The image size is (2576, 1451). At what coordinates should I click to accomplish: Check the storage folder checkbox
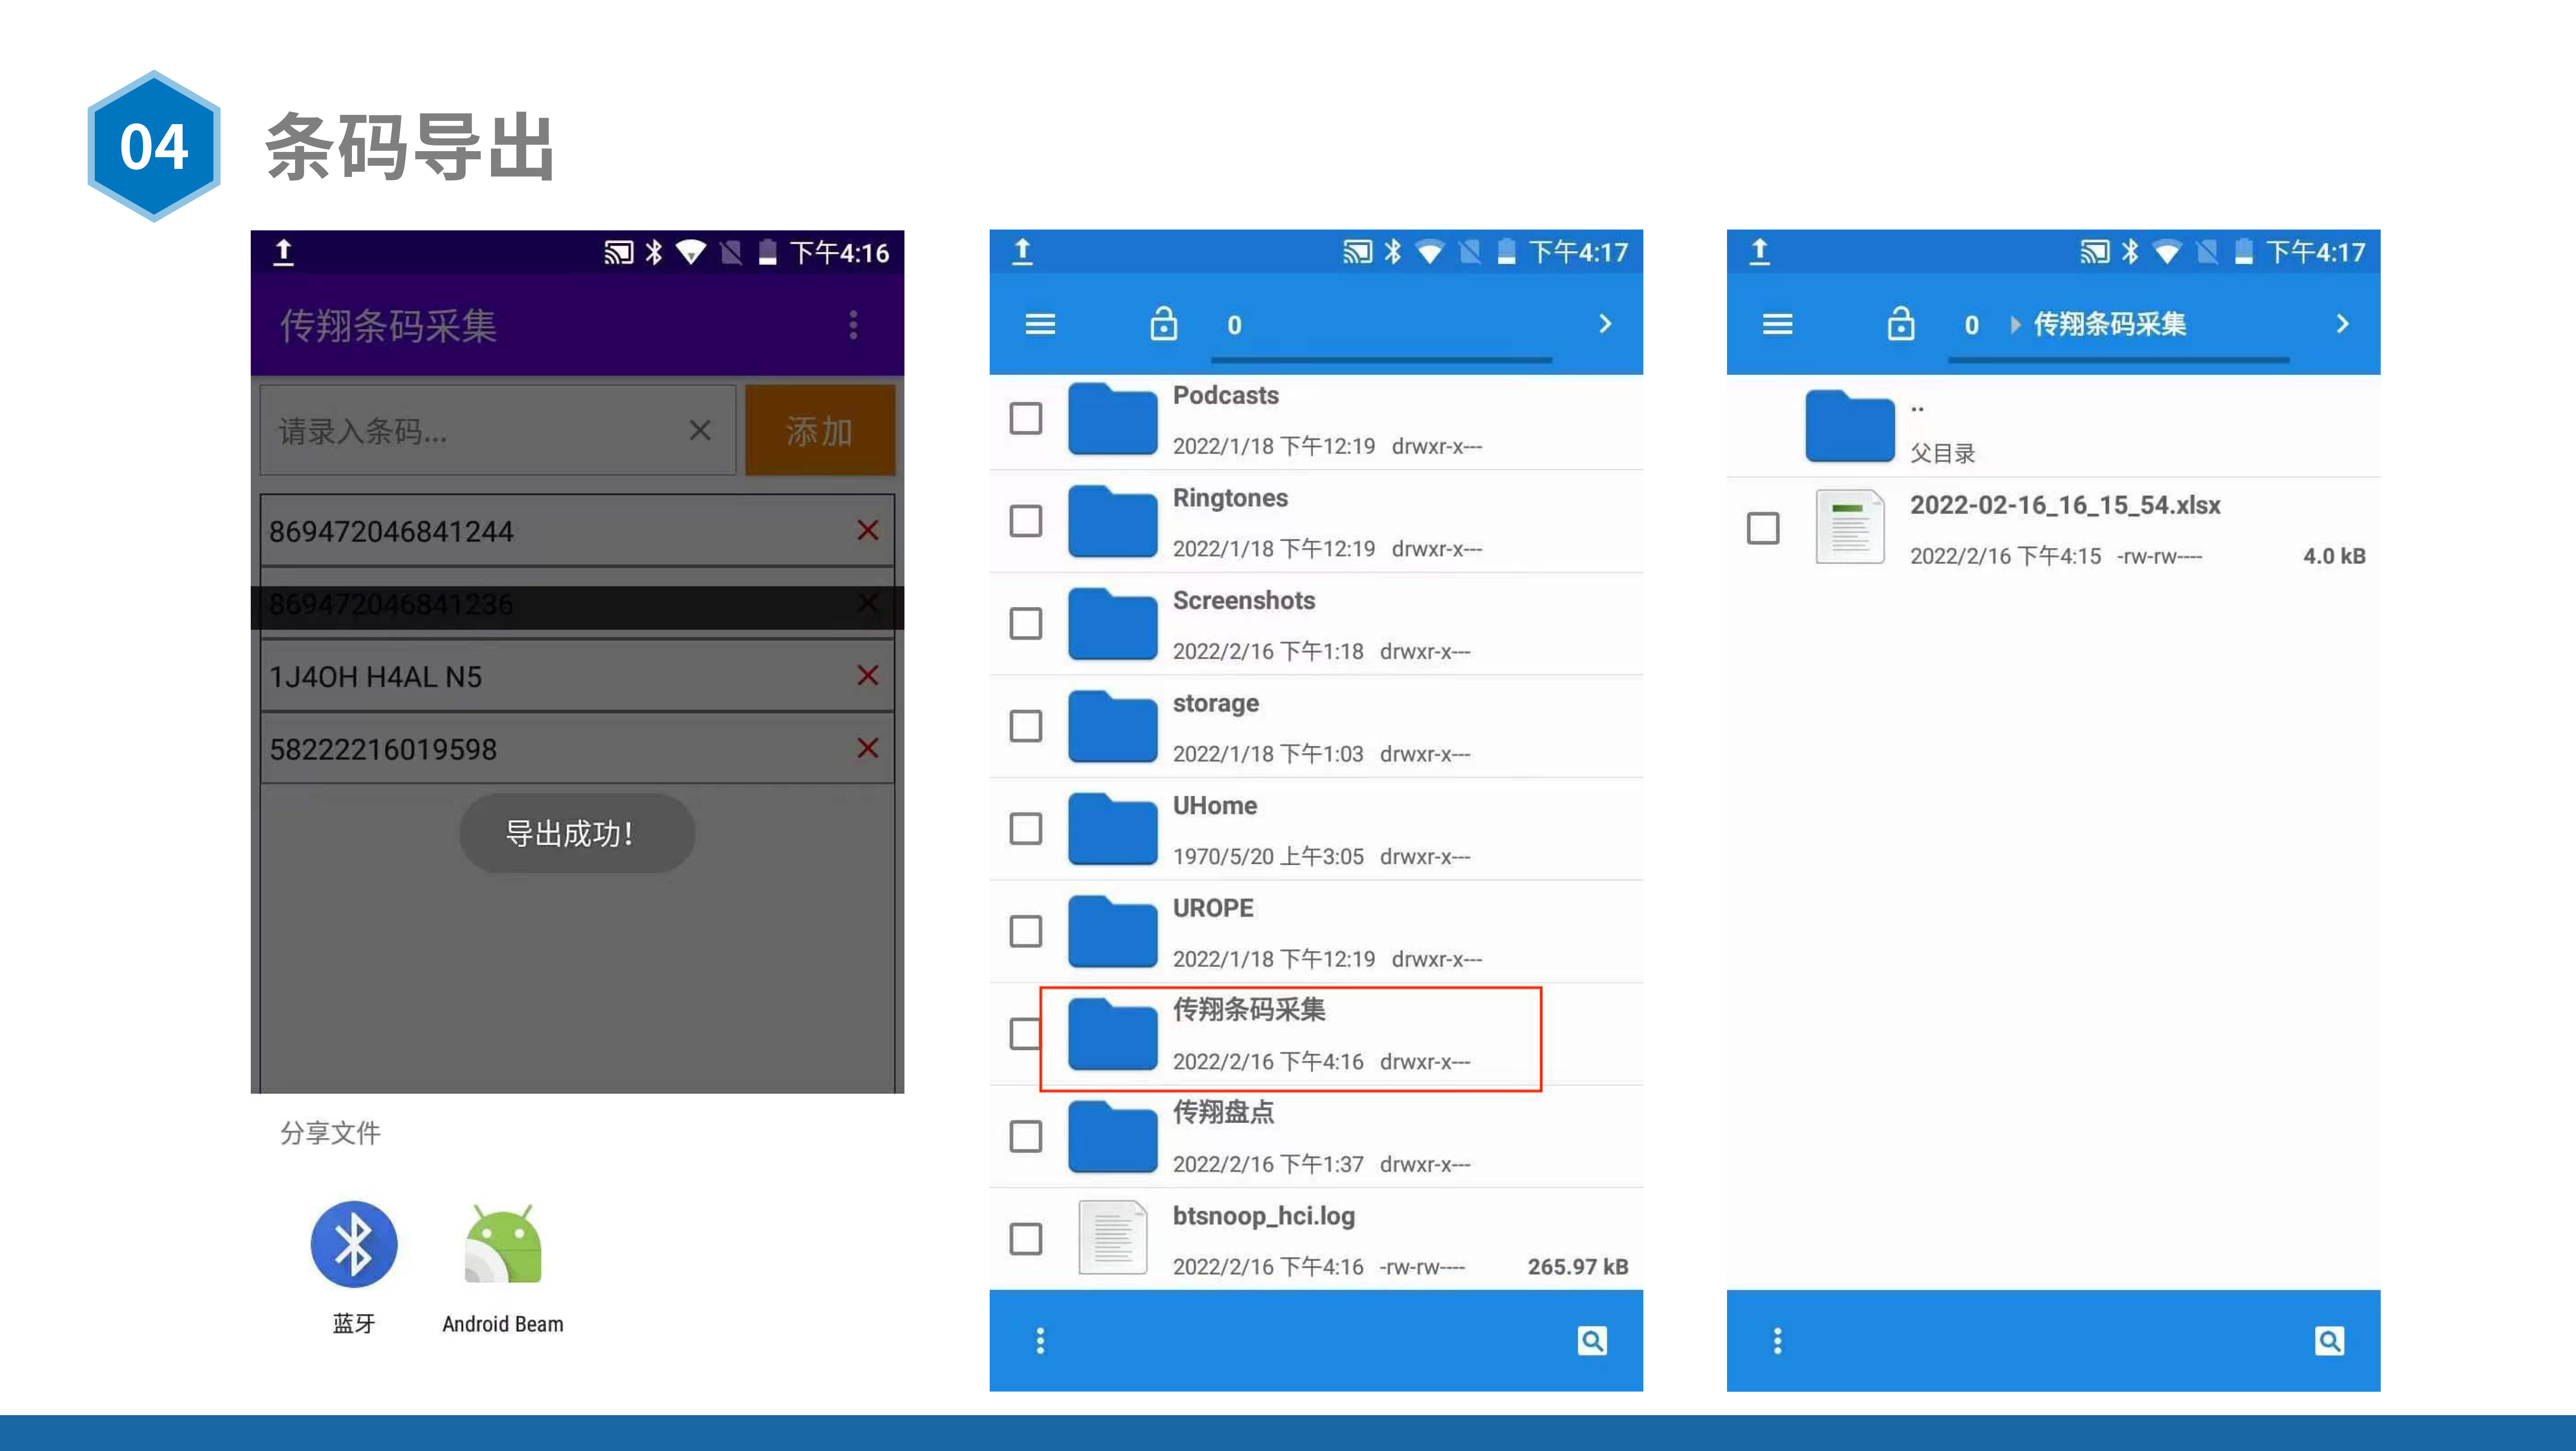(x=1026, y=726)
